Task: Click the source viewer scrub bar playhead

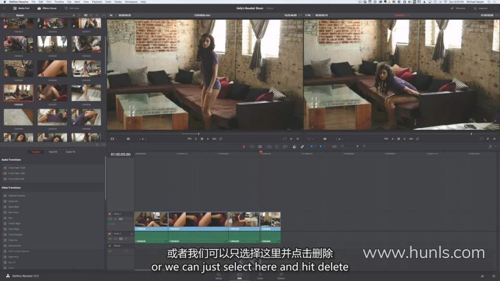Action: tap(198, 134)
